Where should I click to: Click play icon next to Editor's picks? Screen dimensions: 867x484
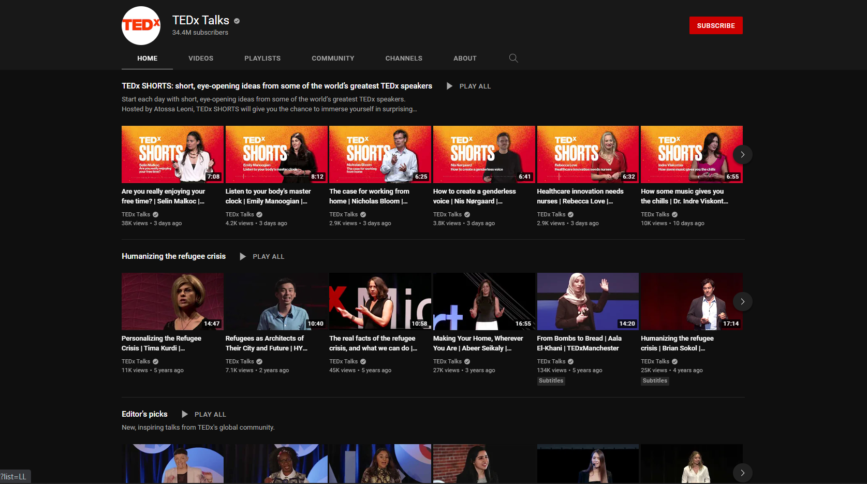point(184,414)
